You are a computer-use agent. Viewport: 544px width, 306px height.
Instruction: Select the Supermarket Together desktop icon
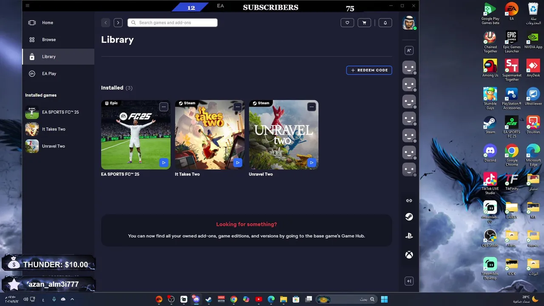pyautogui.click(x=512, y=71)
